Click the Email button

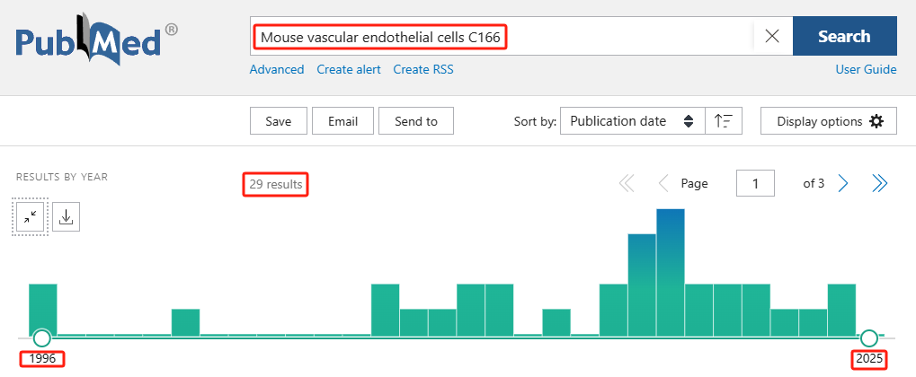click(342, 121)
